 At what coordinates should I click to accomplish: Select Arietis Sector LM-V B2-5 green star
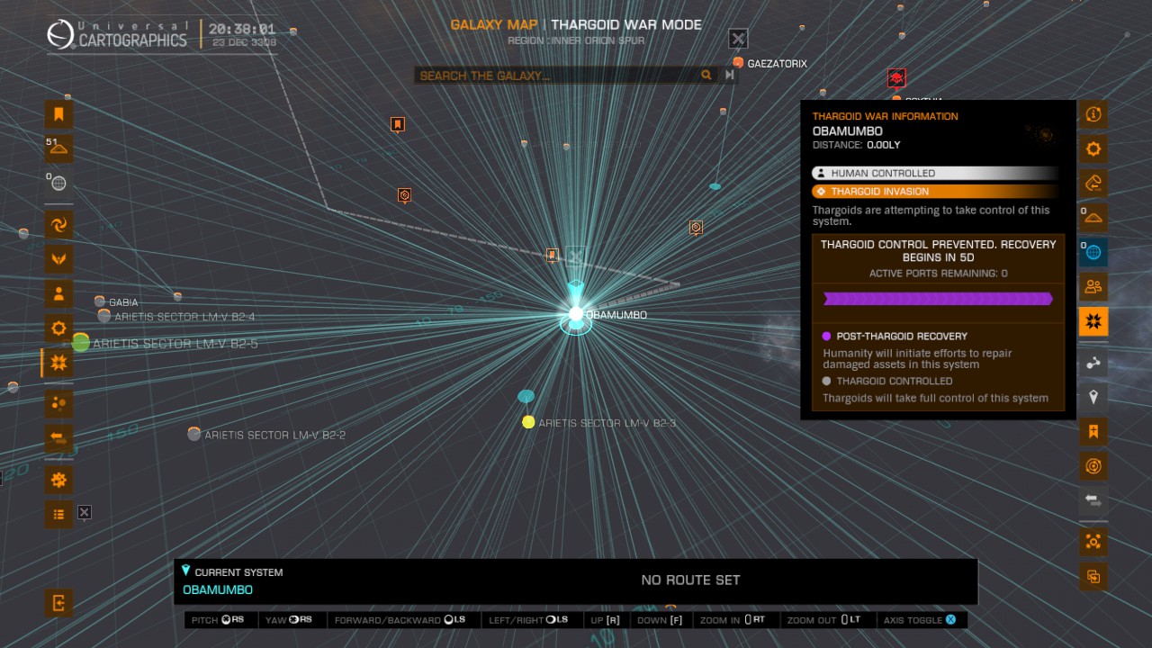point(80,342)
